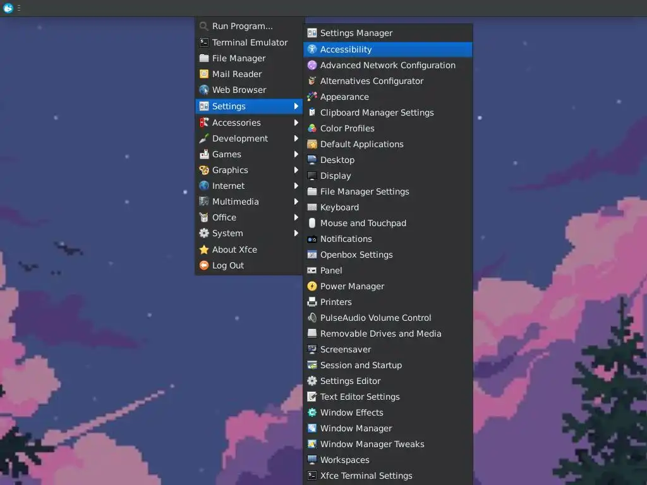This screenshot has width=647, height=485.
Task: Choose Xfce Terminal Settings entry
Action: click(388, 476)
